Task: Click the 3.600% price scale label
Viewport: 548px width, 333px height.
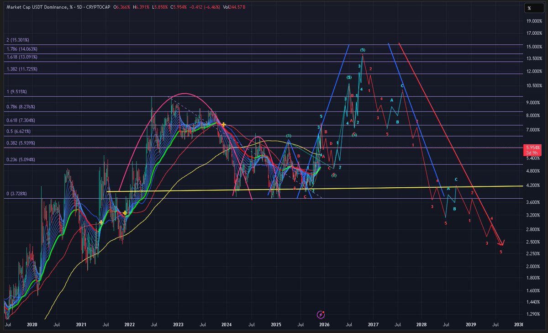Action: click(x=533, y=202)
